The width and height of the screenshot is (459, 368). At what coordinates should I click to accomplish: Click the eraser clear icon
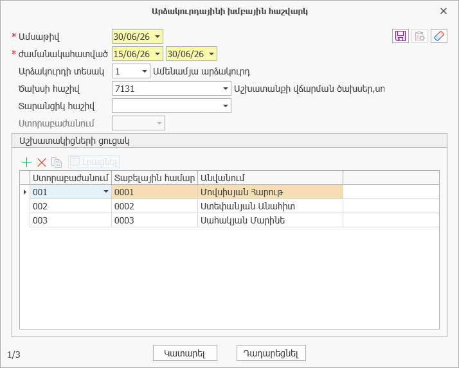pyautogui.click(x=439, y=36)
